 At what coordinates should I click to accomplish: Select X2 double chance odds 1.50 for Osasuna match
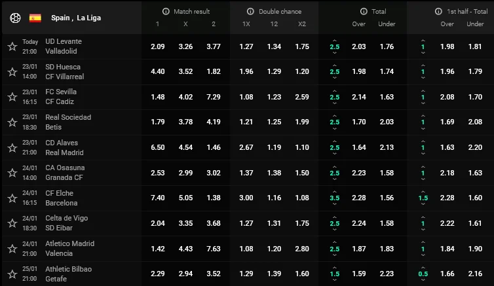302,173
